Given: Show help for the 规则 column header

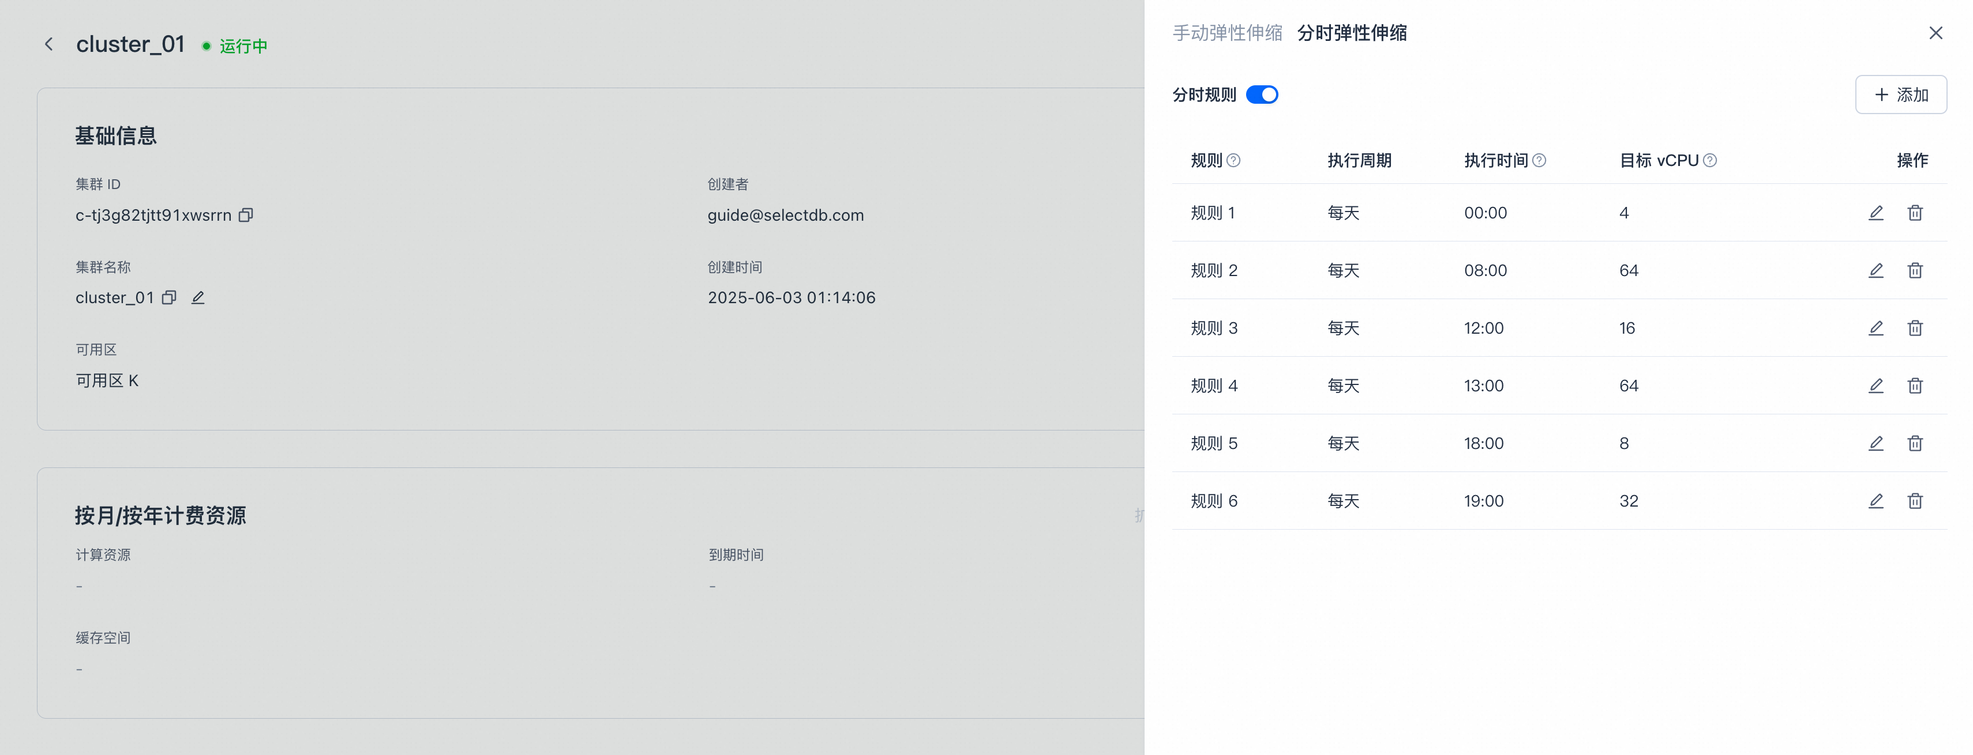Looking at the screenshot, I should (x=1233, y=161).
